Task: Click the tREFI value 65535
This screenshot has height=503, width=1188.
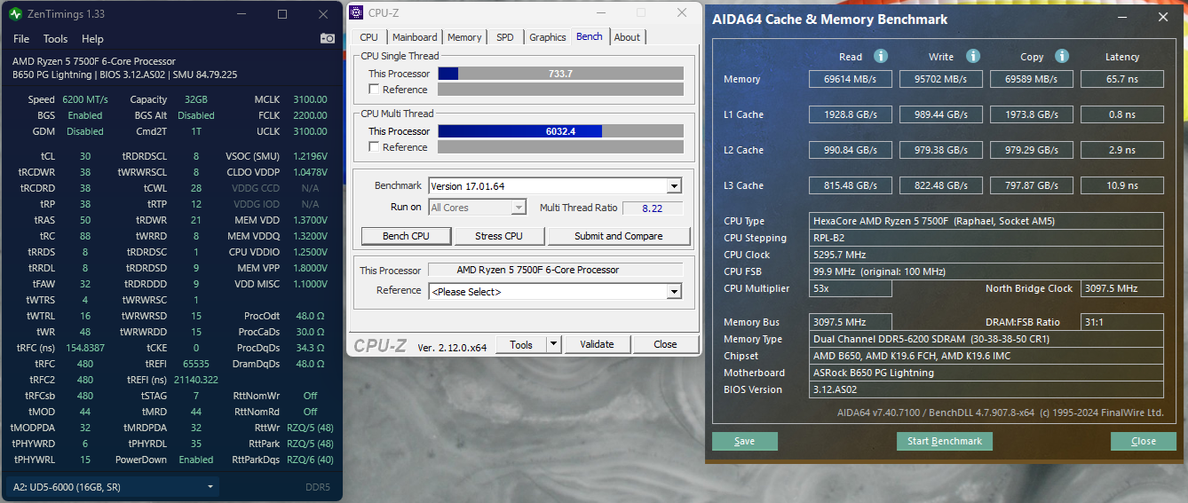Action: (196, 364)
